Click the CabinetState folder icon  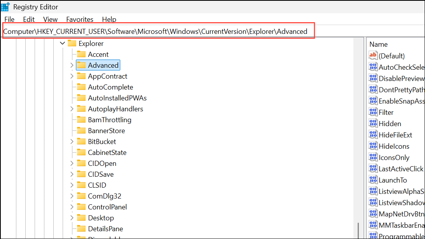[x=81, y=152]
